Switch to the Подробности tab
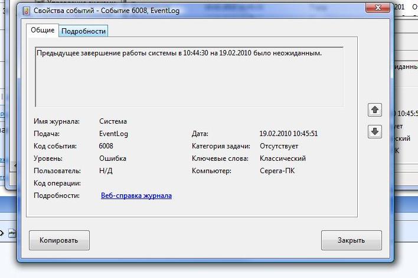This screenshot has width=418, height=278. point(83,31)
